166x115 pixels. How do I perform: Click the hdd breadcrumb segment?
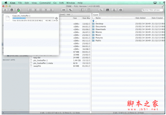click(x=68, y=15)
